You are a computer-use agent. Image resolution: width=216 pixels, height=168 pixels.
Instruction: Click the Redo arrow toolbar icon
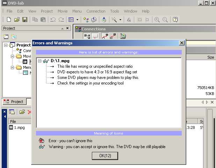click(61, 20)
